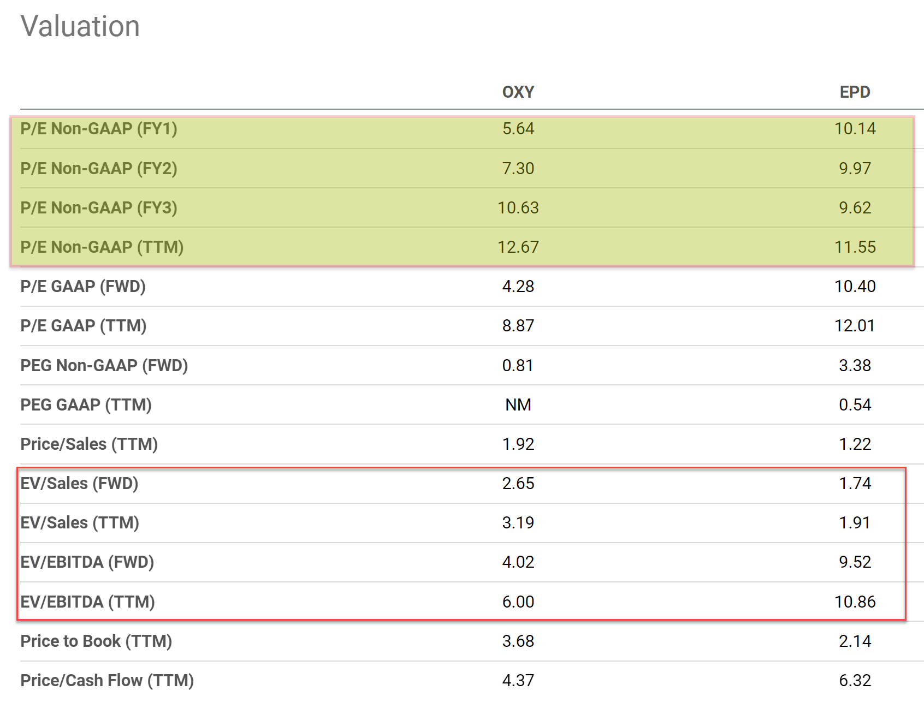Viewport: 924px width, 702px height.
Task: Select EPD EV/EBITDA FWD value 9.52
Action: 855,562
